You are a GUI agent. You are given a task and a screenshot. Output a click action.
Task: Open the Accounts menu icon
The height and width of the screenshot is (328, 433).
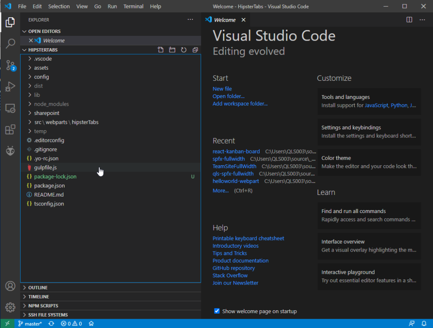click(x=10, y=286)
